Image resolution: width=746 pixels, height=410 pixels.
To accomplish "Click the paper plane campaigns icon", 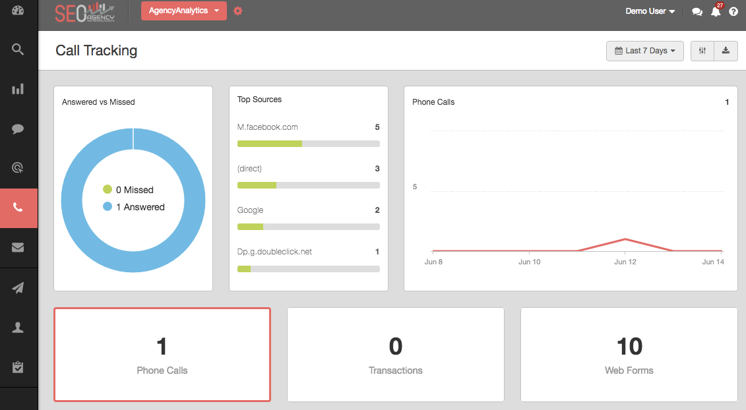I will click(18, 287).
